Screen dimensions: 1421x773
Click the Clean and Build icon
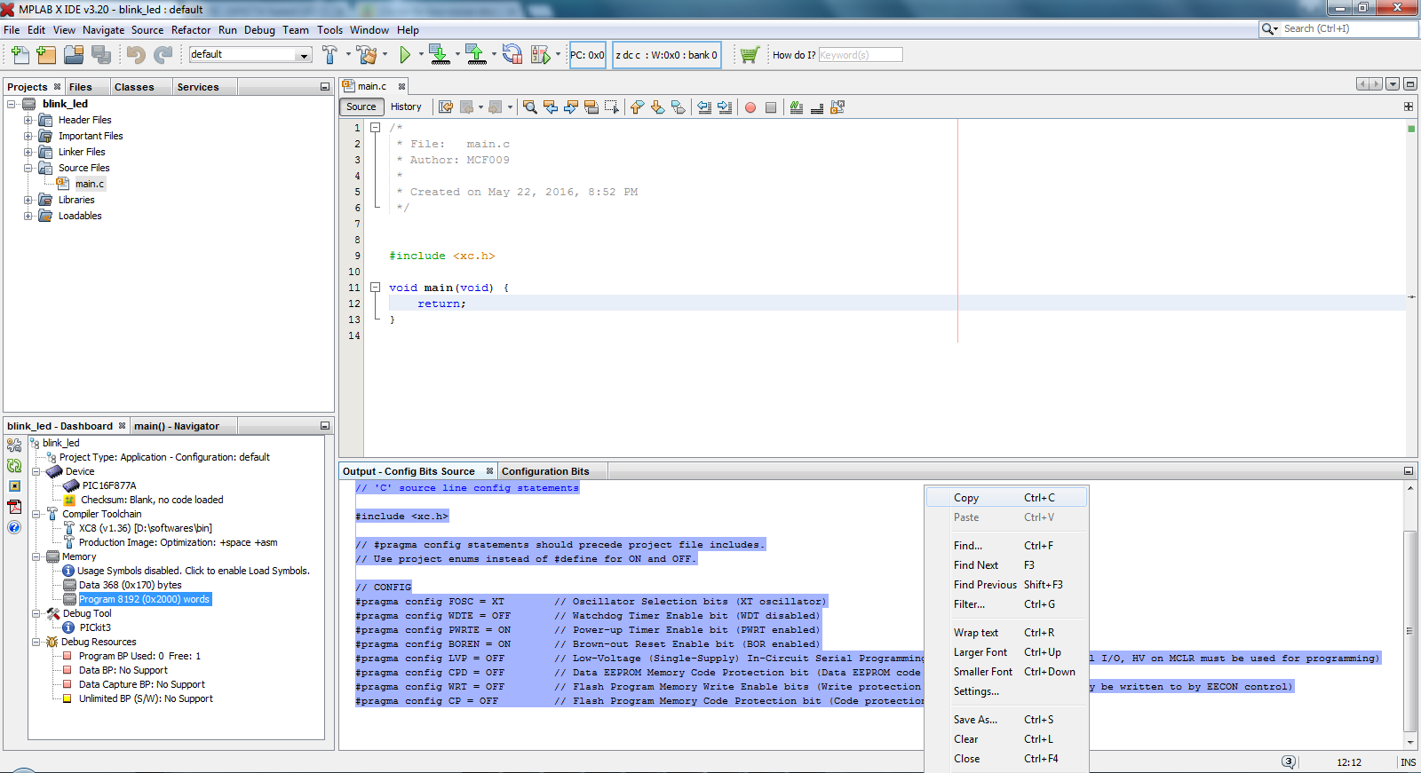tap(368, 55)
